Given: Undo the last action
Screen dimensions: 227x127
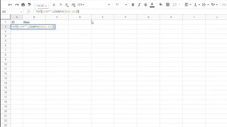Looking at the screenshot, I should click(10, 5).
